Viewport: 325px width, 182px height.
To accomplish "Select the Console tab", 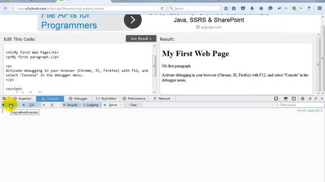I will click(x=50, y=99).
